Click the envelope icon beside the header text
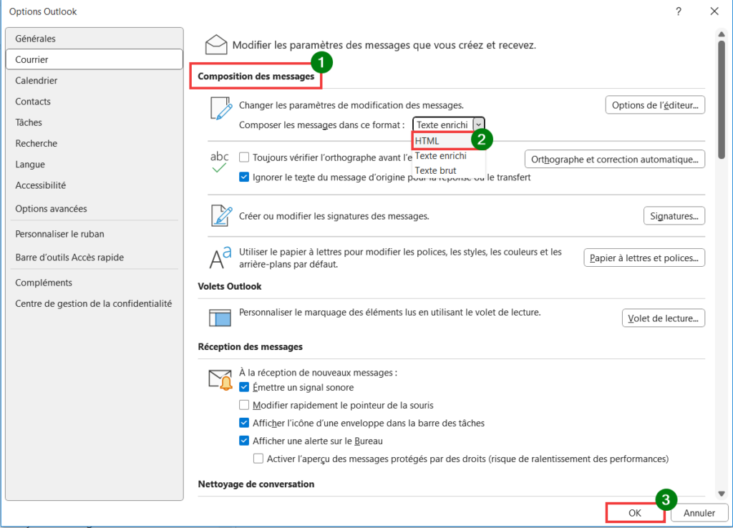The width and height of the screenshot is (733, 528). pyautogui.click(x=216, y=45)
